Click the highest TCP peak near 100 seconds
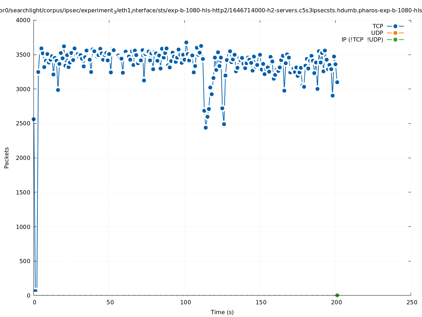Image resolution: width=422 pixels, height=317 pixels. coord(186,42)
